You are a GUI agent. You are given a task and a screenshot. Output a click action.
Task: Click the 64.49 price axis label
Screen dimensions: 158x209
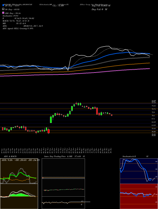pos(154,122)
